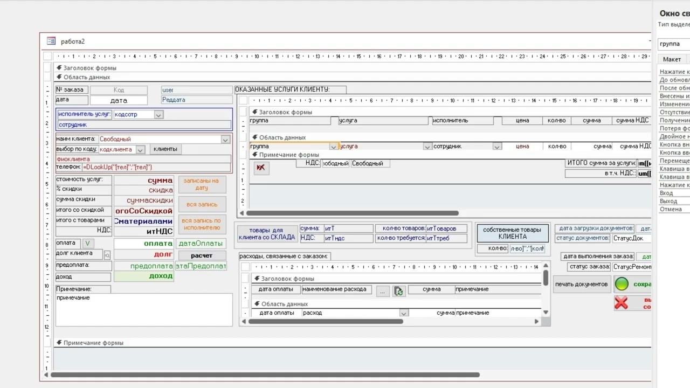
Task: Toggle the V button next to оплата
Action: click(x=87, y=244)
